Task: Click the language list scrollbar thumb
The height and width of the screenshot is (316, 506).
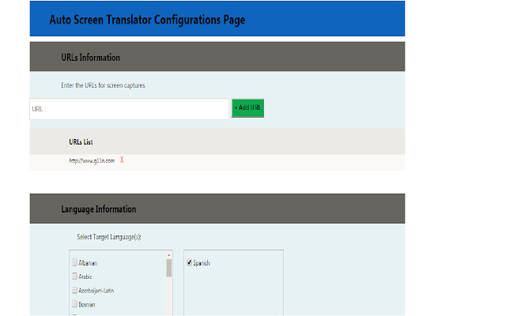Action: (168, 268)
